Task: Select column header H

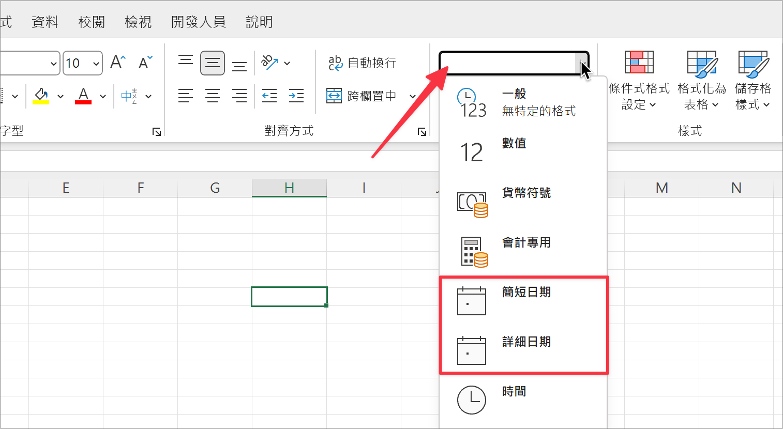Action: click(x=289, y=187)
